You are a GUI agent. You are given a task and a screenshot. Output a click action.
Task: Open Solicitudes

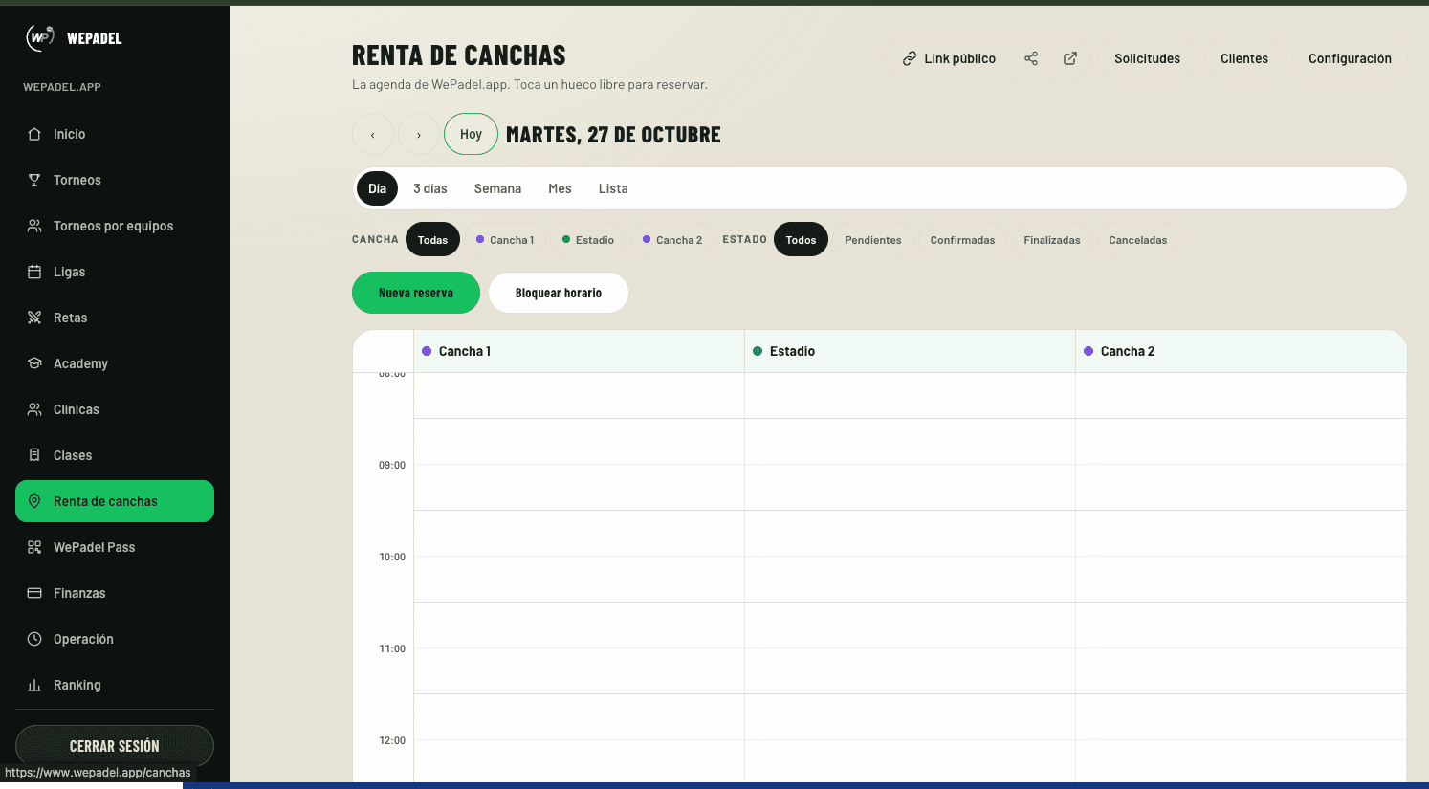pos(1147,58)
